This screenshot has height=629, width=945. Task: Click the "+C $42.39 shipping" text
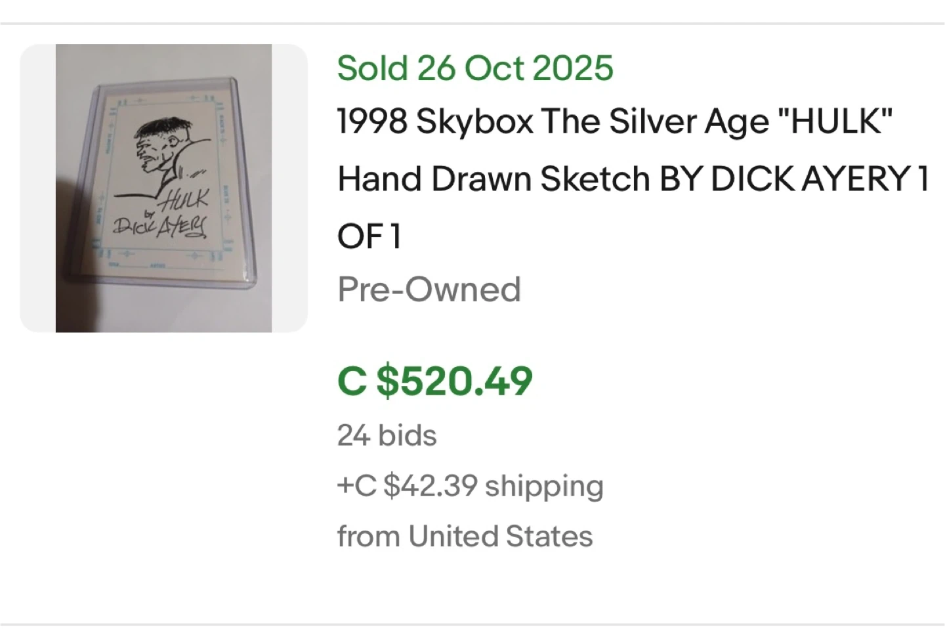coord(470,486)
